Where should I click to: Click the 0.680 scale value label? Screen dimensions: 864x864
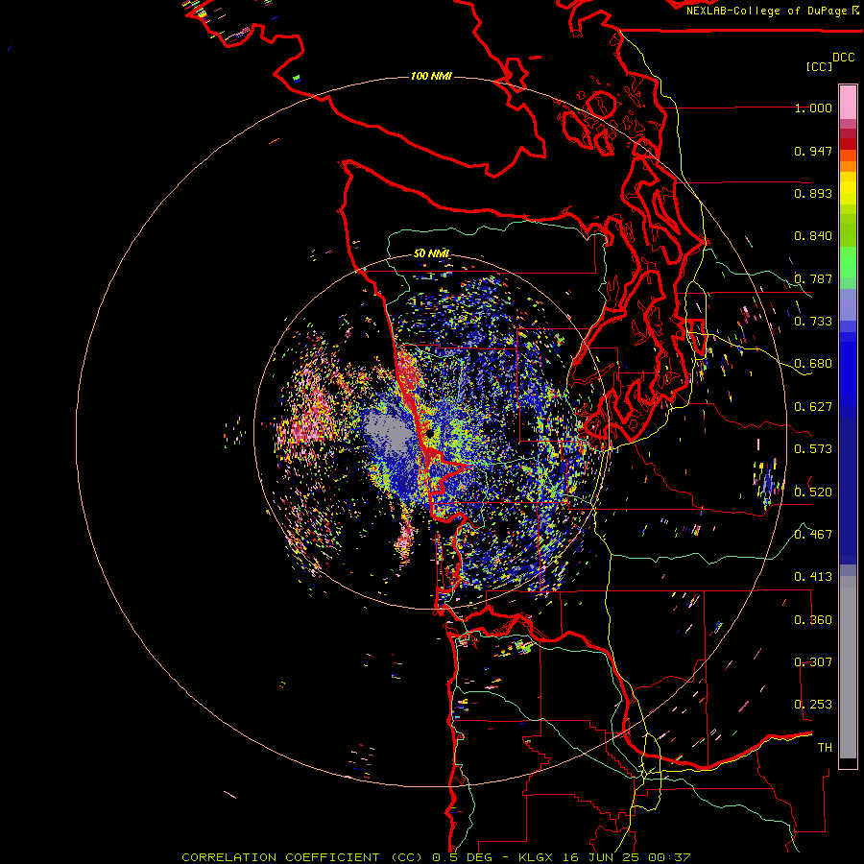point(813,364)
